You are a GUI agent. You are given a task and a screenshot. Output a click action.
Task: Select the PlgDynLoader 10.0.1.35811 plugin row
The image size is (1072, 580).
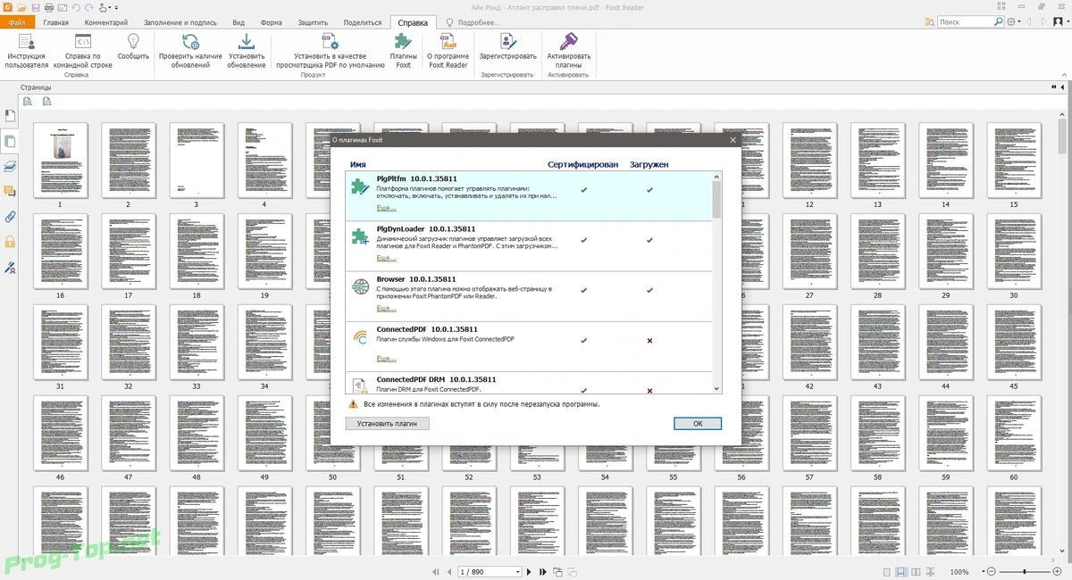(529, 246)
